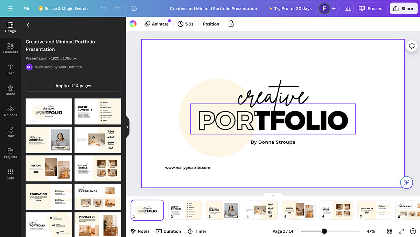Viewport: 420px width, 237px height.
Task: Open the File menu
Action: (27, 8)
